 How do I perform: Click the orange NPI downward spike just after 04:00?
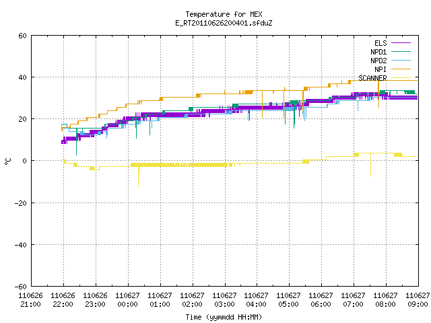pos(262,104)
